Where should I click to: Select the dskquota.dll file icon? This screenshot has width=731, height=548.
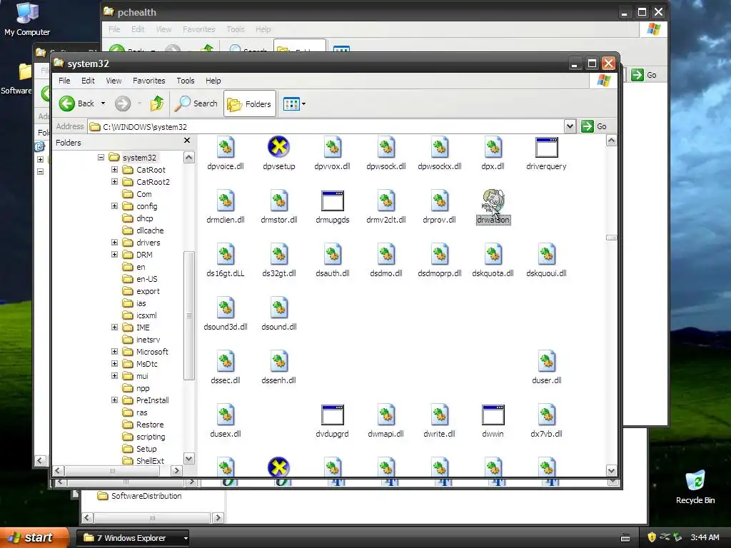tap(493, 255)
